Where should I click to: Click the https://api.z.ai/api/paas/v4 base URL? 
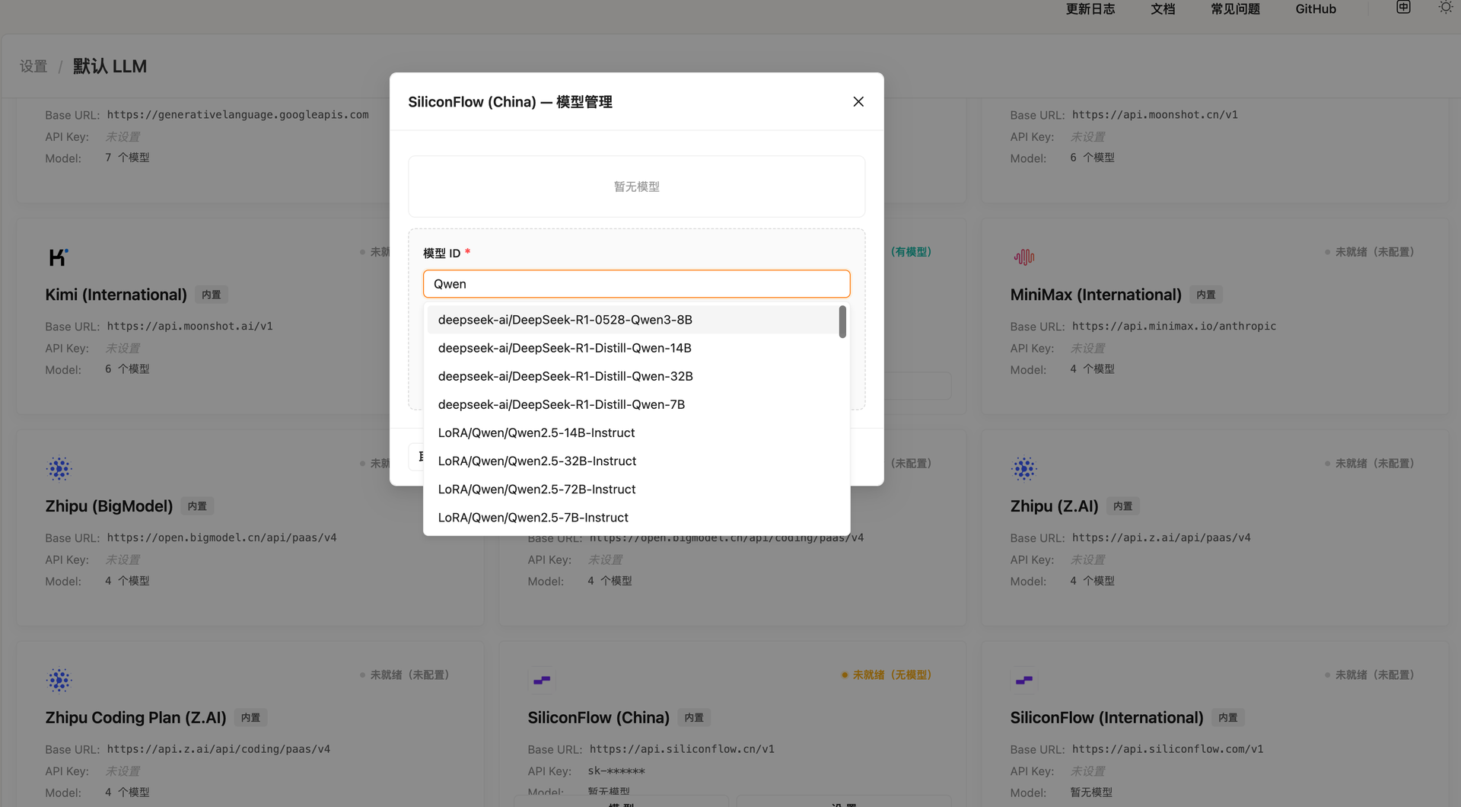point(1161,537)
